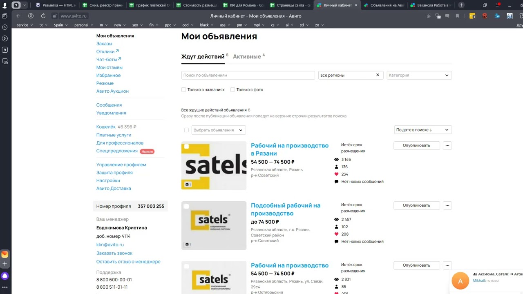Switch to the 'Активные' tab
The height and width of the screenshot is (294, 523).
tap(247, 57)
